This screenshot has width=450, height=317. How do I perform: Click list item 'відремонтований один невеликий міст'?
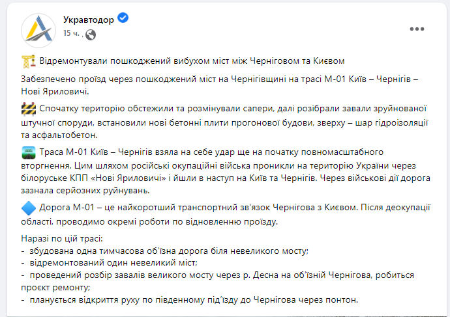tap(110, 262)
